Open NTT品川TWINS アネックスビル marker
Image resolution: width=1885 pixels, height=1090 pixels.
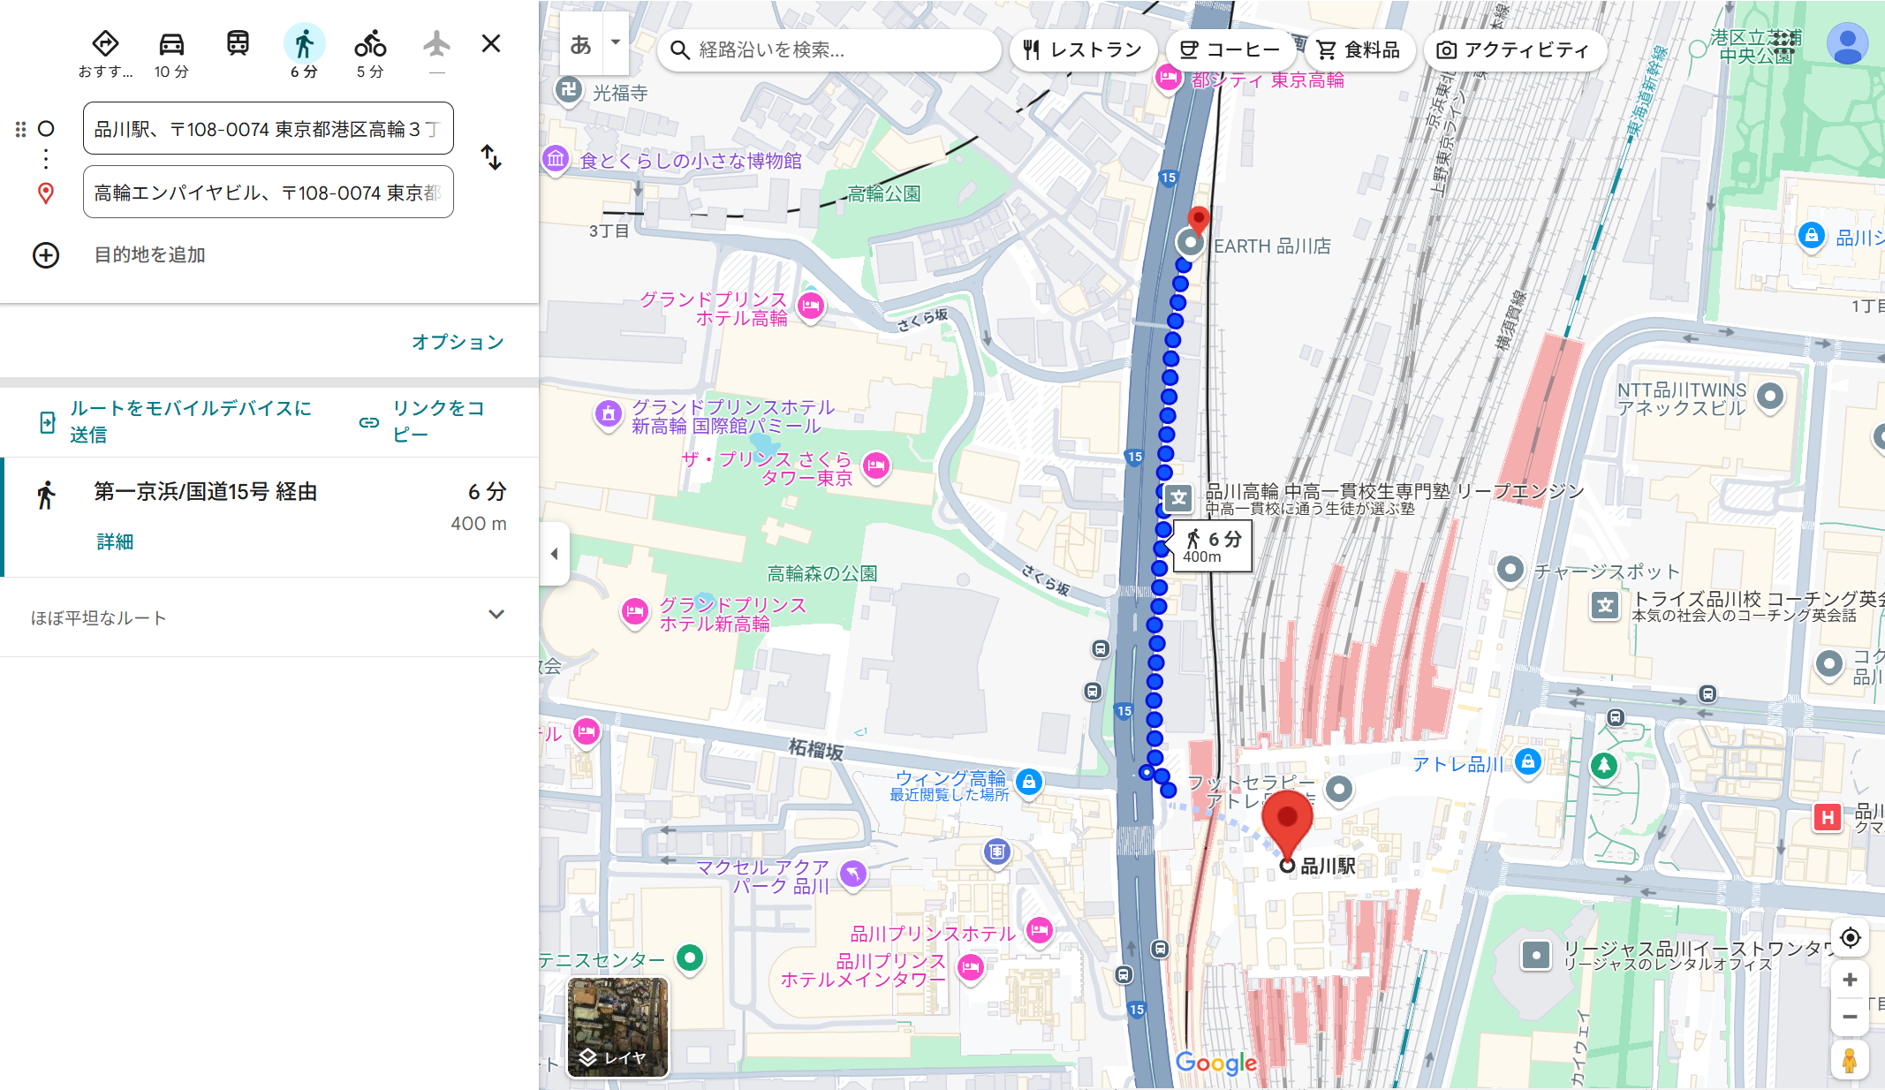[1769, 397]
